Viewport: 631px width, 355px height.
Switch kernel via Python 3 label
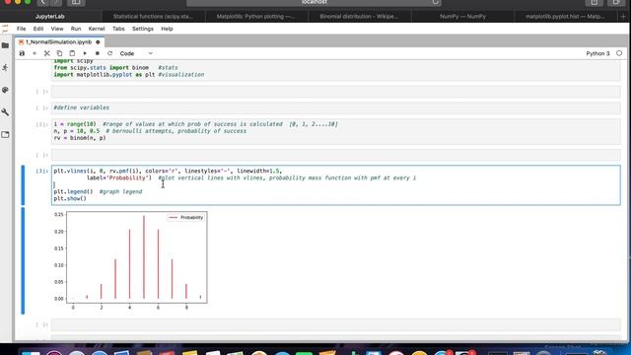point(597,53)
